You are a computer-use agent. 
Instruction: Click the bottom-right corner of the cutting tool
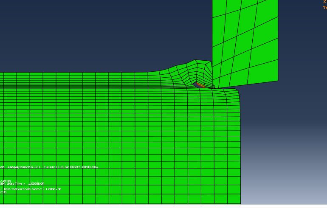(x=277, y=80)
